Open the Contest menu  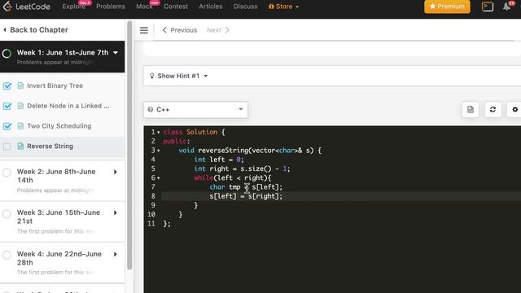click(x=176, y=7)
